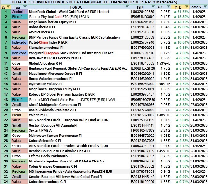The image size is (208, 184).
Task: Open filter dropdown on the G.C. column
Action: pos(169,7)
